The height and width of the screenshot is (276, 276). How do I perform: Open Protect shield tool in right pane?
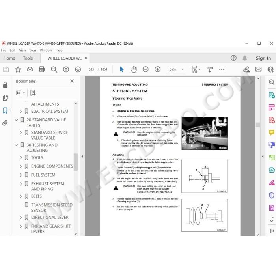click(x=271, y=195)
